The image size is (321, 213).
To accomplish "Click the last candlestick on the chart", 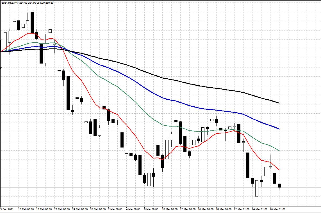I will pos(279,186).
